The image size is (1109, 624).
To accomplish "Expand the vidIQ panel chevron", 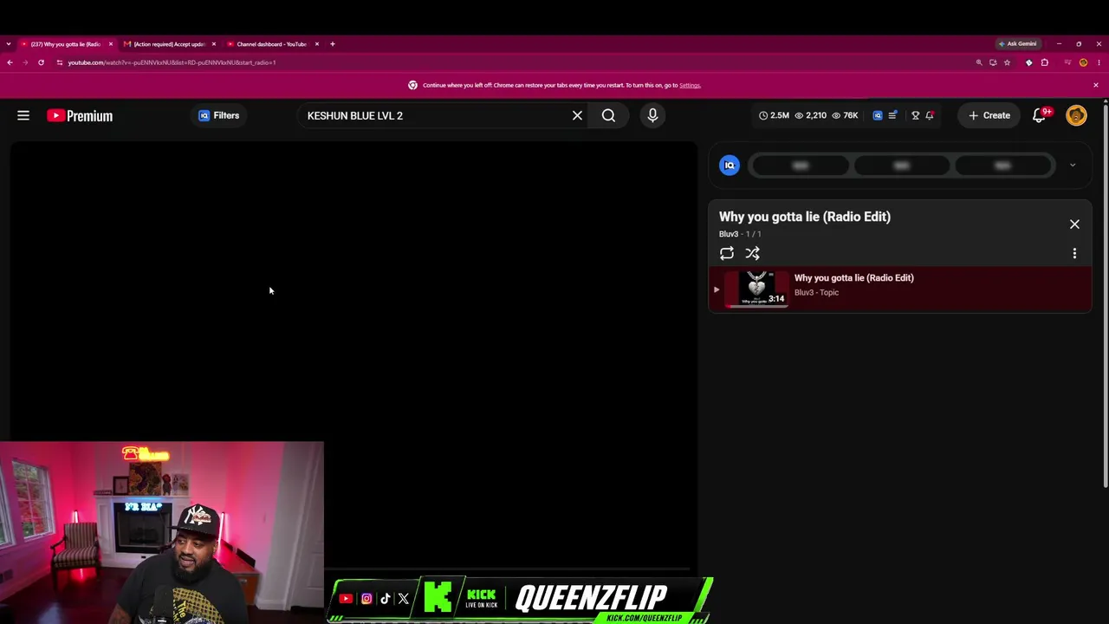I will click(x=1073, y=165).
